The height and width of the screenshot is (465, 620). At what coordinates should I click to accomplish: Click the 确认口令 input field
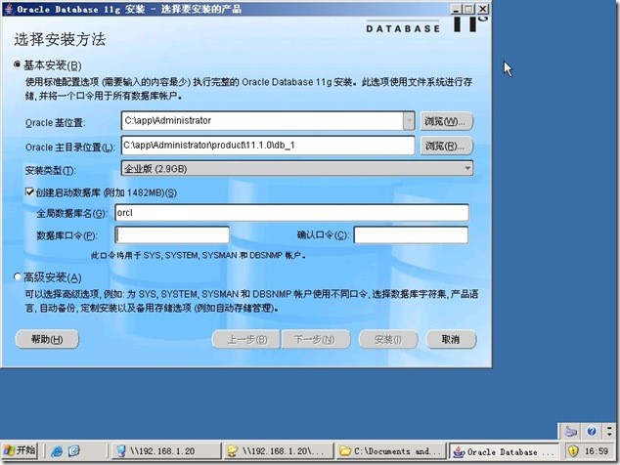coord(411,235)
